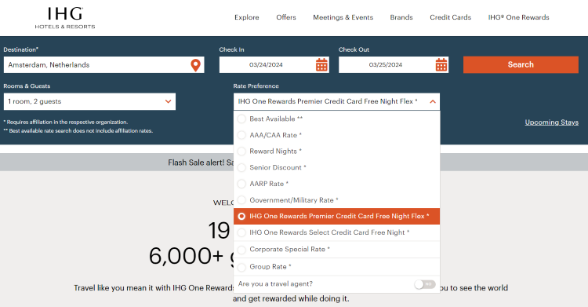Open the Credit Cards menu

click(450, 17)
